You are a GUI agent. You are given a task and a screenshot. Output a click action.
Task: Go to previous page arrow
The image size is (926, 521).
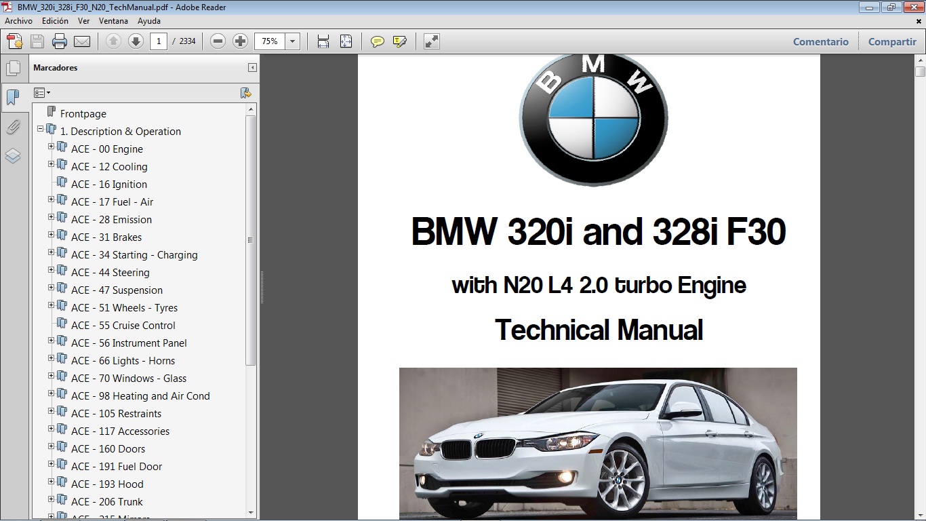(114, 41)
